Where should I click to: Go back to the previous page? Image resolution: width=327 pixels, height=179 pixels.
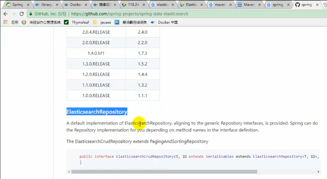pos(6,14)
